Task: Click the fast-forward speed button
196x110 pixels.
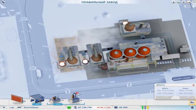Action: 19,107
